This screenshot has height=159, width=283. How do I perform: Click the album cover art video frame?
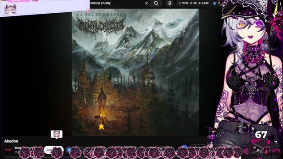click(x=135, y=72)
